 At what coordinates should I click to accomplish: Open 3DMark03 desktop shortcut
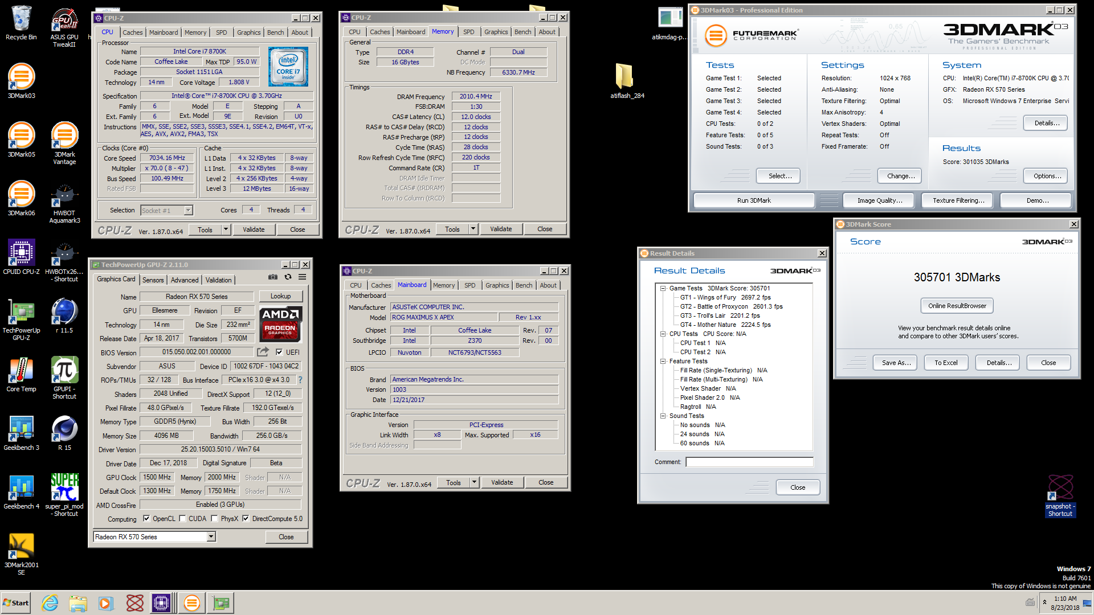coord(21,81)
